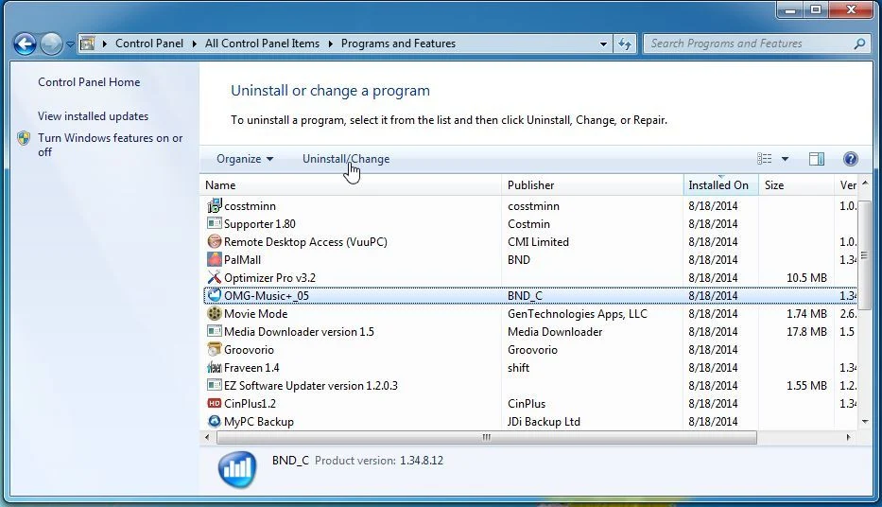Click CMI Limited publisher cell
The width and height of the screenshot is (882, 507).
tap(538, 242)
